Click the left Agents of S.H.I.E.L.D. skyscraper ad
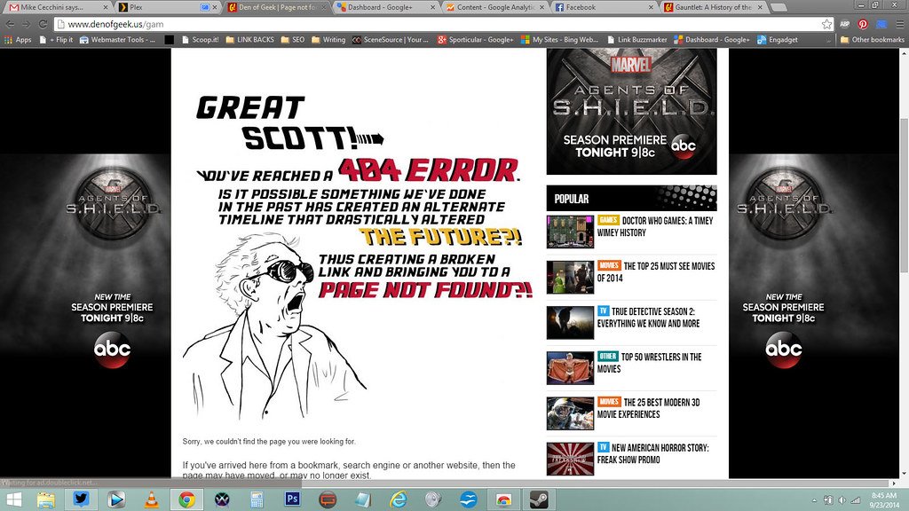Screen dimensions: 909x511 point(85,263)
